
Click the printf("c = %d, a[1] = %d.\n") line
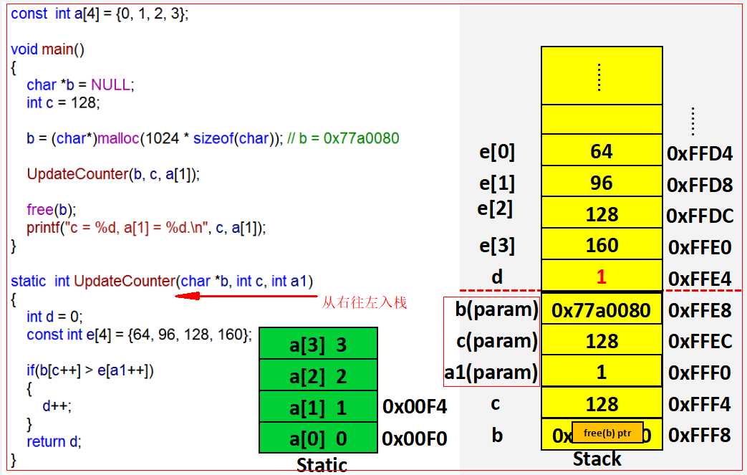coord(146,229)
